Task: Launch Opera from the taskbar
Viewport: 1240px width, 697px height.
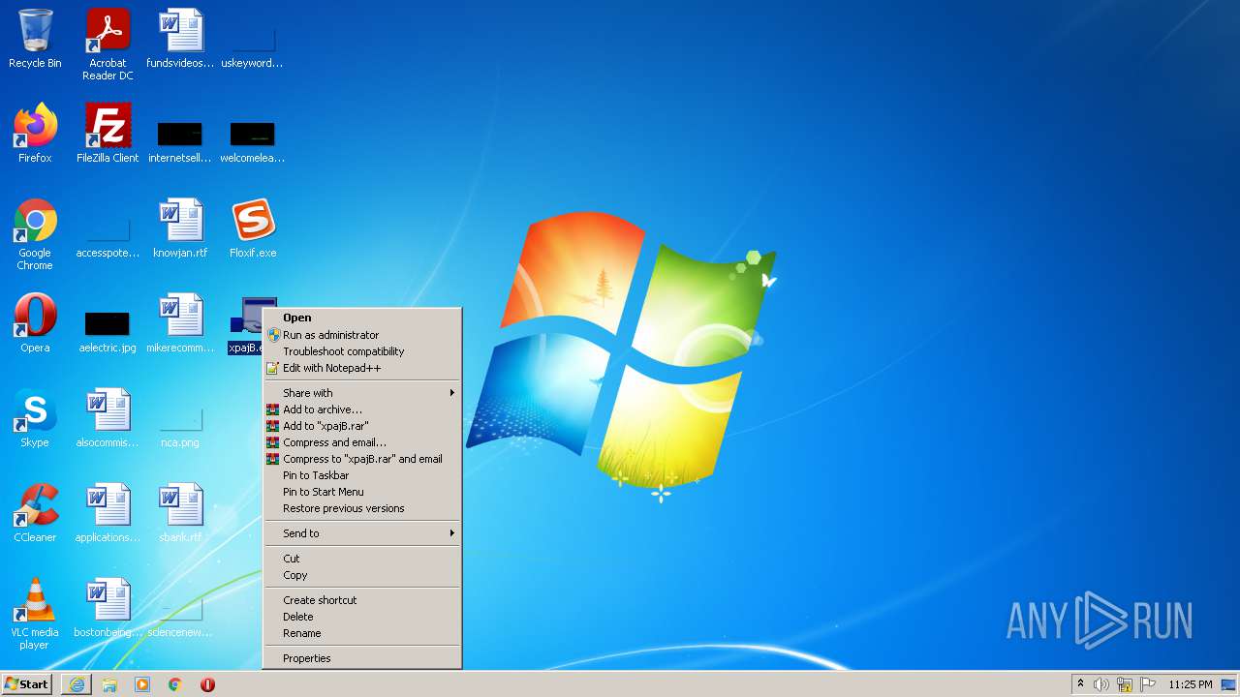Action: [x=207, y=684]
